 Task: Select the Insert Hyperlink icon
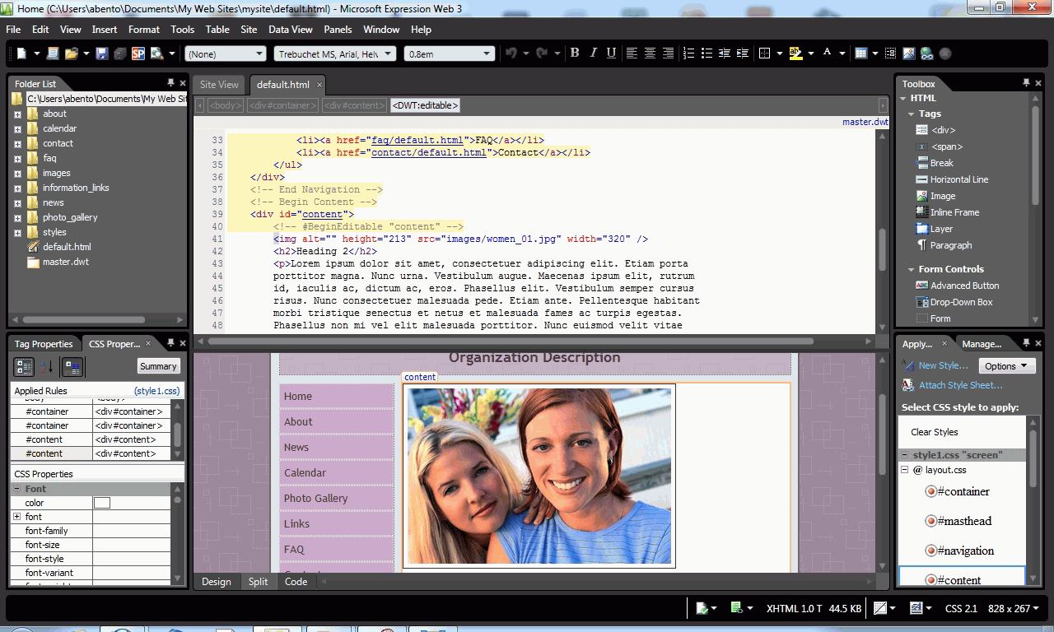(x=928, y=53)
